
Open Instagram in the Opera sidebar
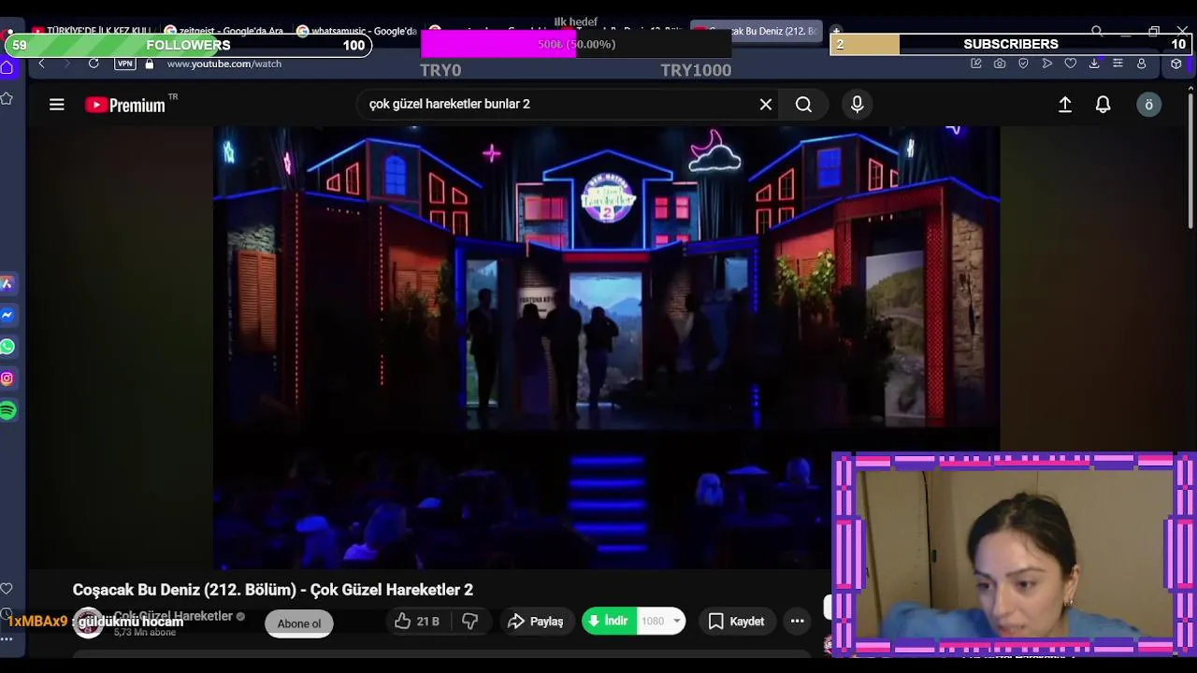click(x=7, y=379)
